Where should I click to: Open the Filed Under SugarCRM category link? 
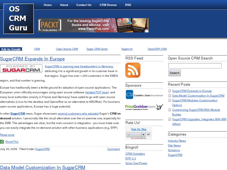(x=42, y=149)
